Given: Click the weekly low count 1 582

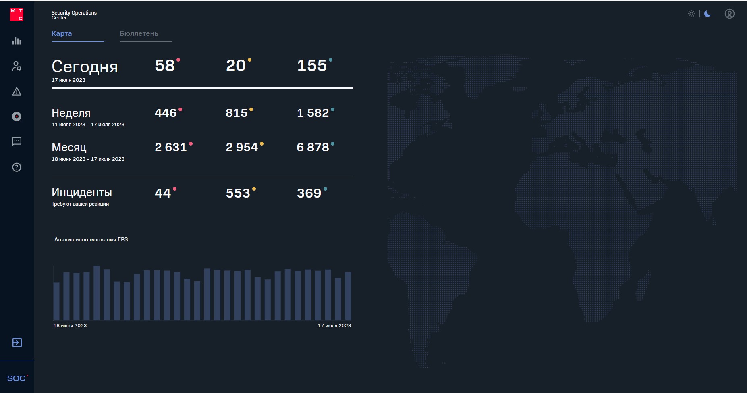Looking at the screenshot, I should 313,113.
